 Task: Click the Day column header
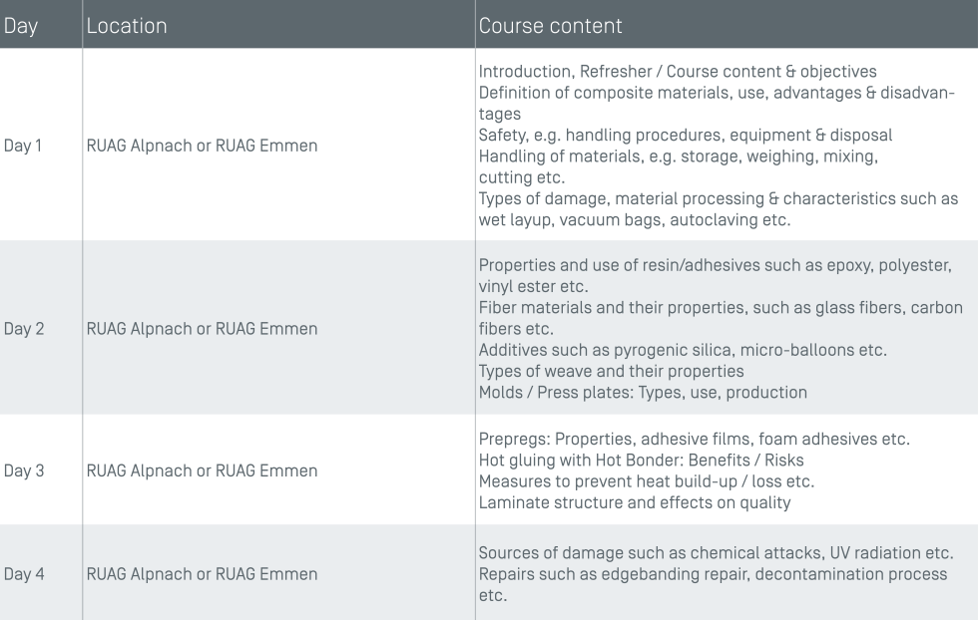point(21,26)
